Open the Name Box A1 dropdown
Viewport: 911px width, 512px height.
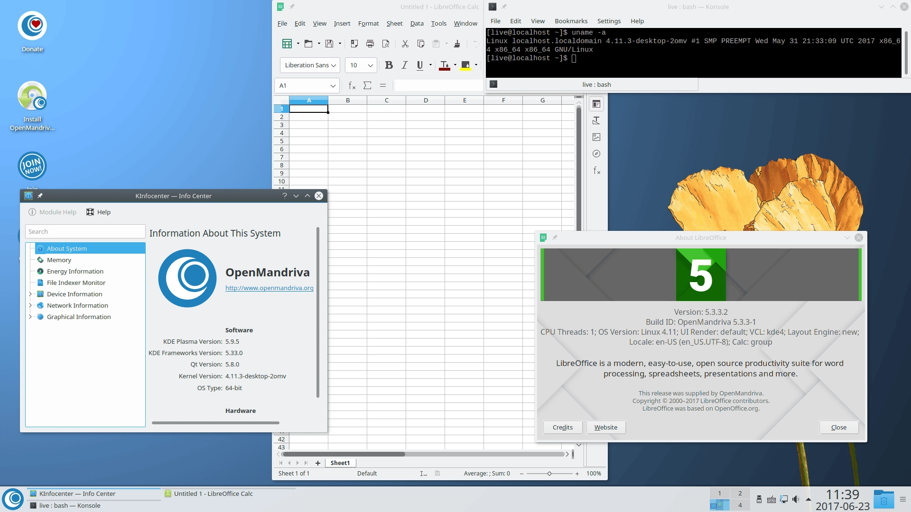(333, 86)
